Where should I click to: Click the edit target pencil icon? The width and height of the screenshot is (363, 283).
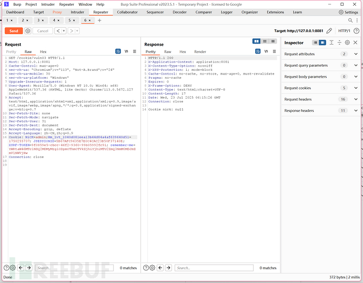click(329, 31)
